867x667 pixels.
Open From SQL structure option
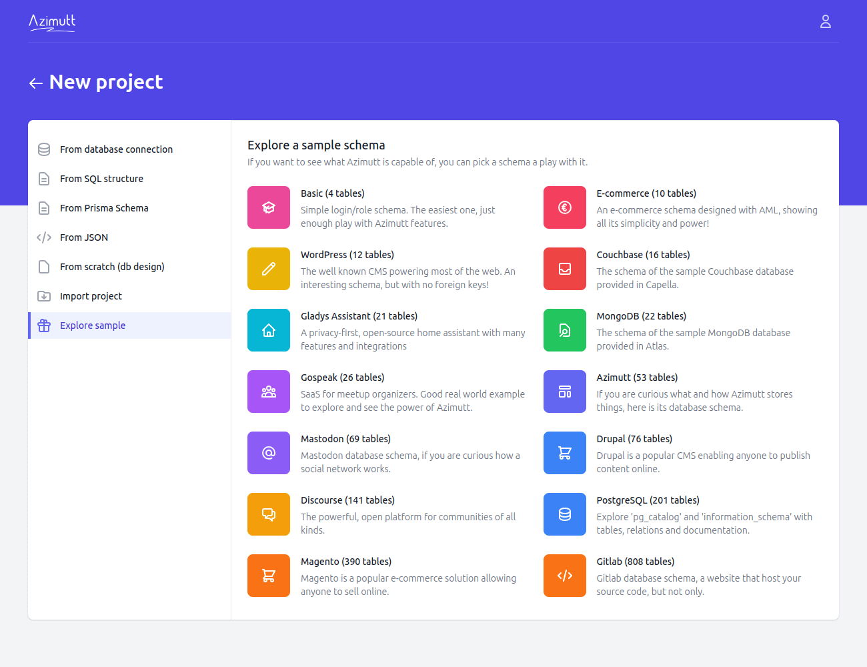click(101, 179)
